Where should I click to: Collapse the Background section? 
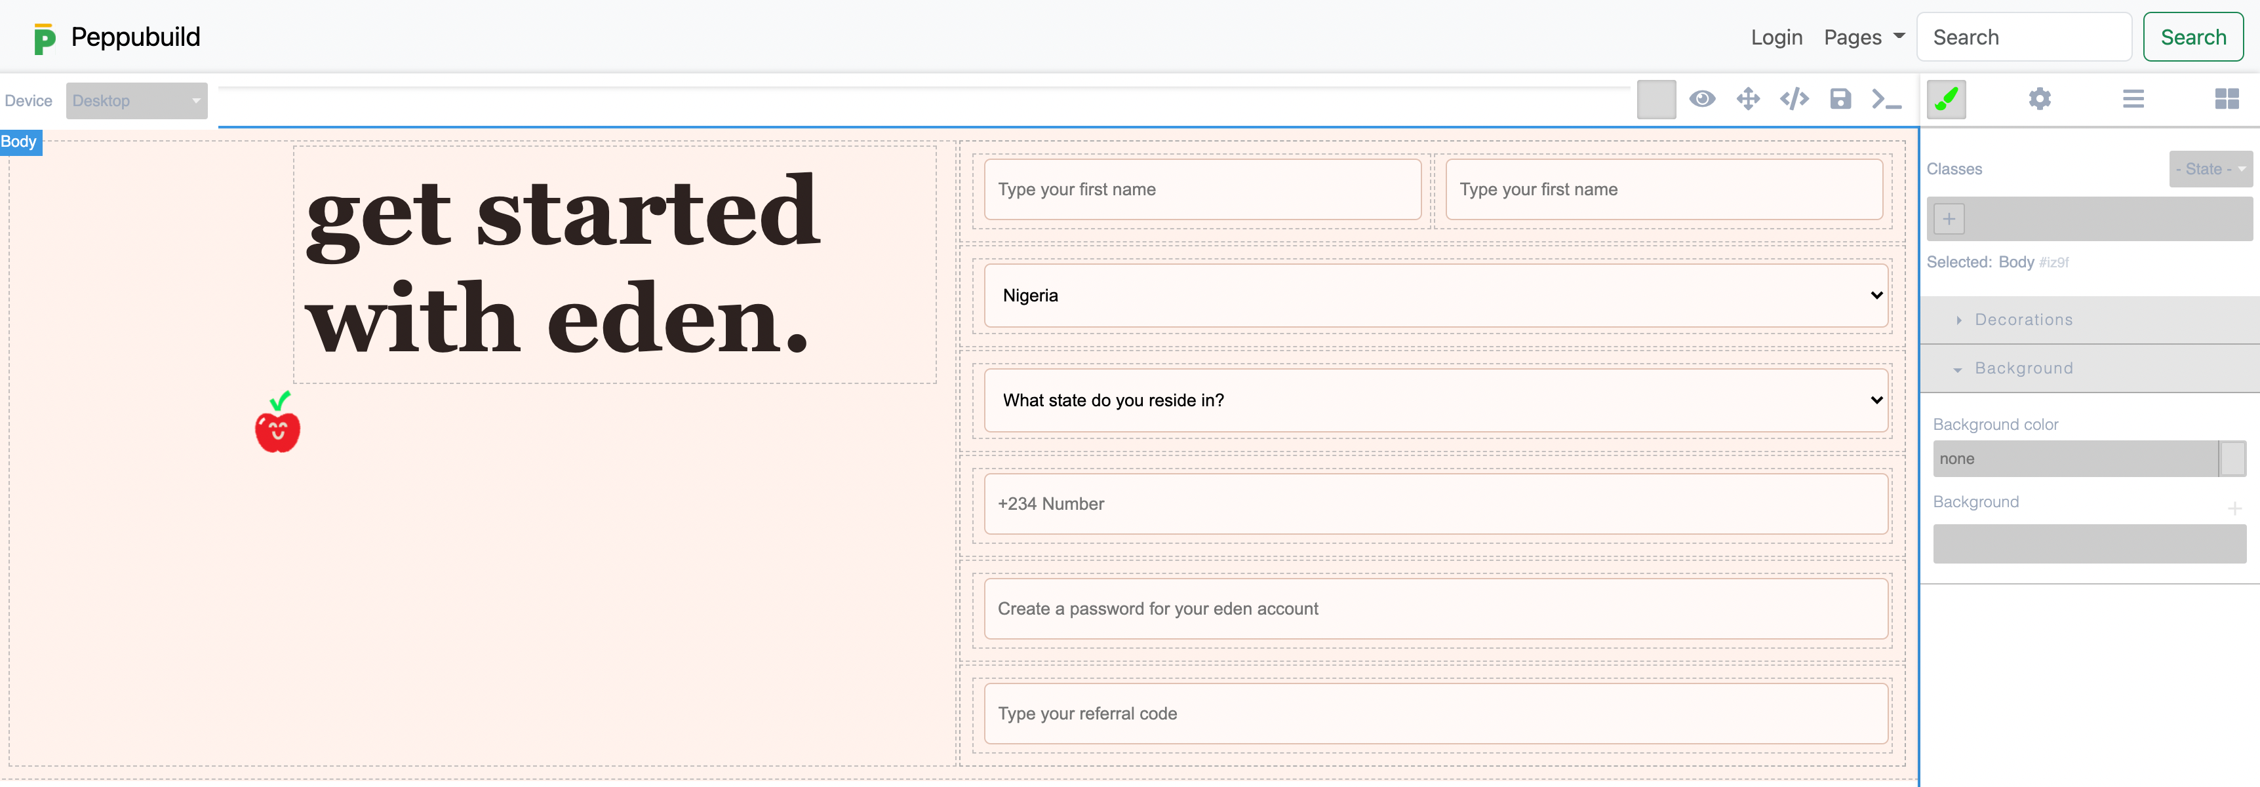click(2089, 368)
